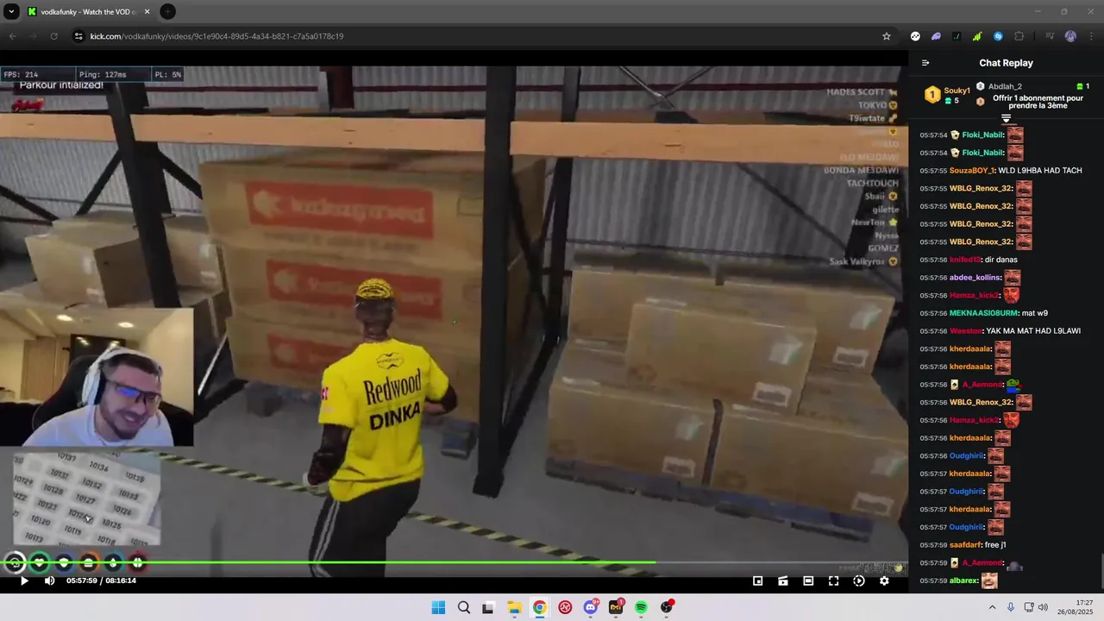Open a new browser tab
This screenshot has width=1104, height=621.
coord(168,12)
